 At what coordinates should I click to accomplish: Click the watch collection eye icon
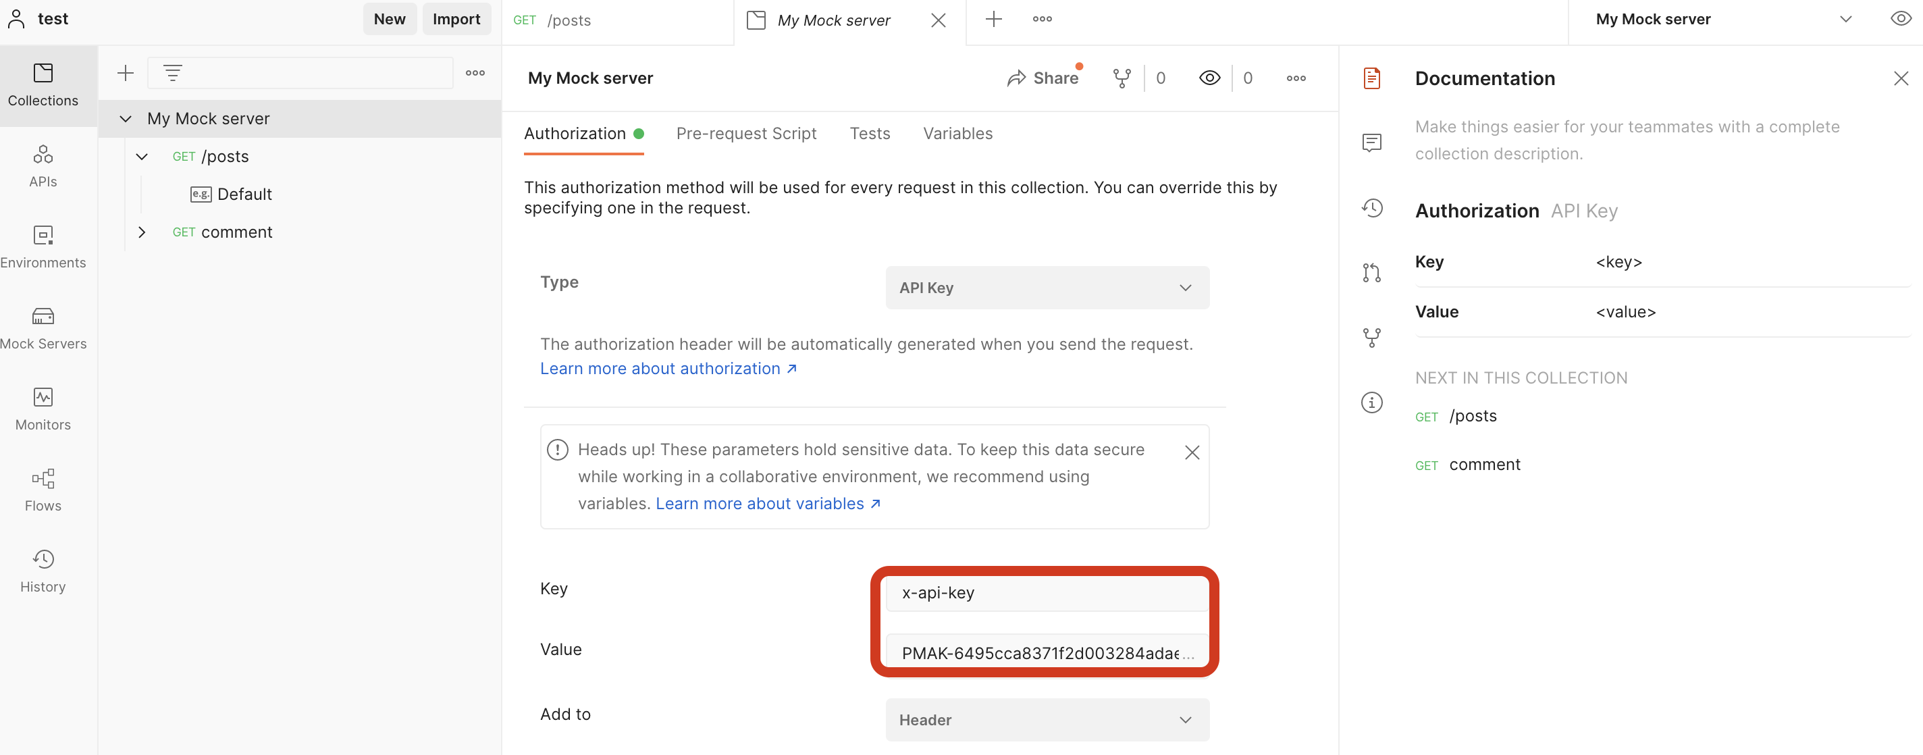(x=1209, y=78)
